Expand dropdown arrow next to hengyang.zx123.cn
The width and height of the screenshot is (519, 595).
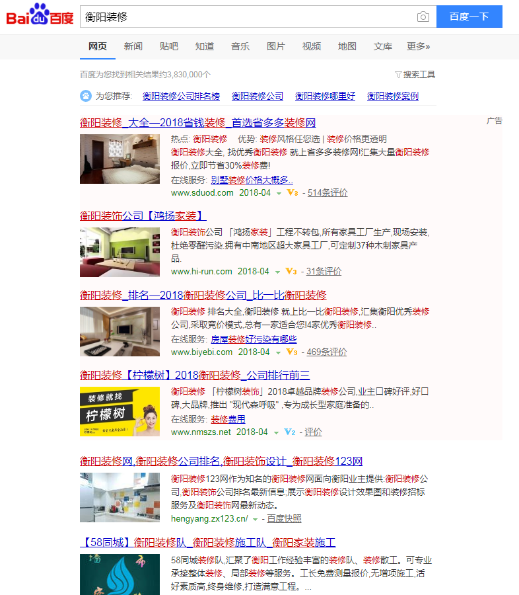(256, 520)
